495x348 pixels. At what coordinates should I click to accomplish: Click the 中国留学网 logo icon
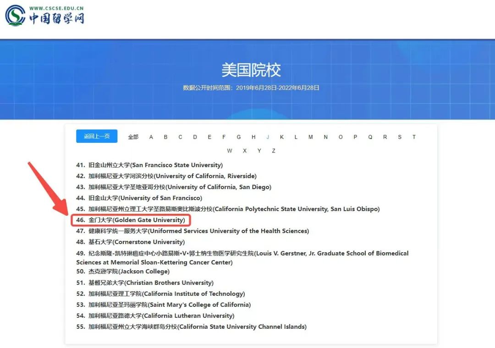click(x=15, y=15)
